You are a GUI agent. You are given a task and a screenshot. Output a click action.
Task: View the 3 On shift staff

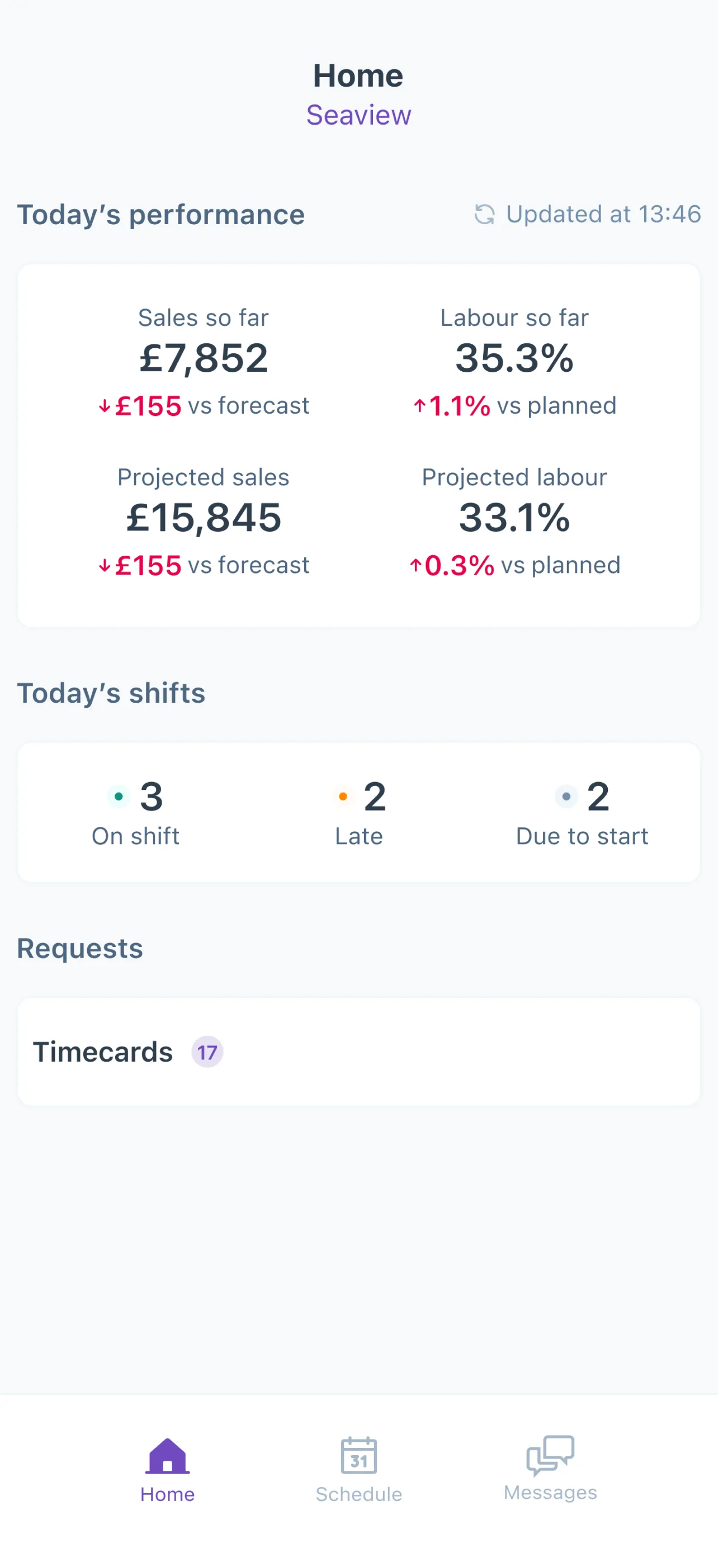coord(136,812)
